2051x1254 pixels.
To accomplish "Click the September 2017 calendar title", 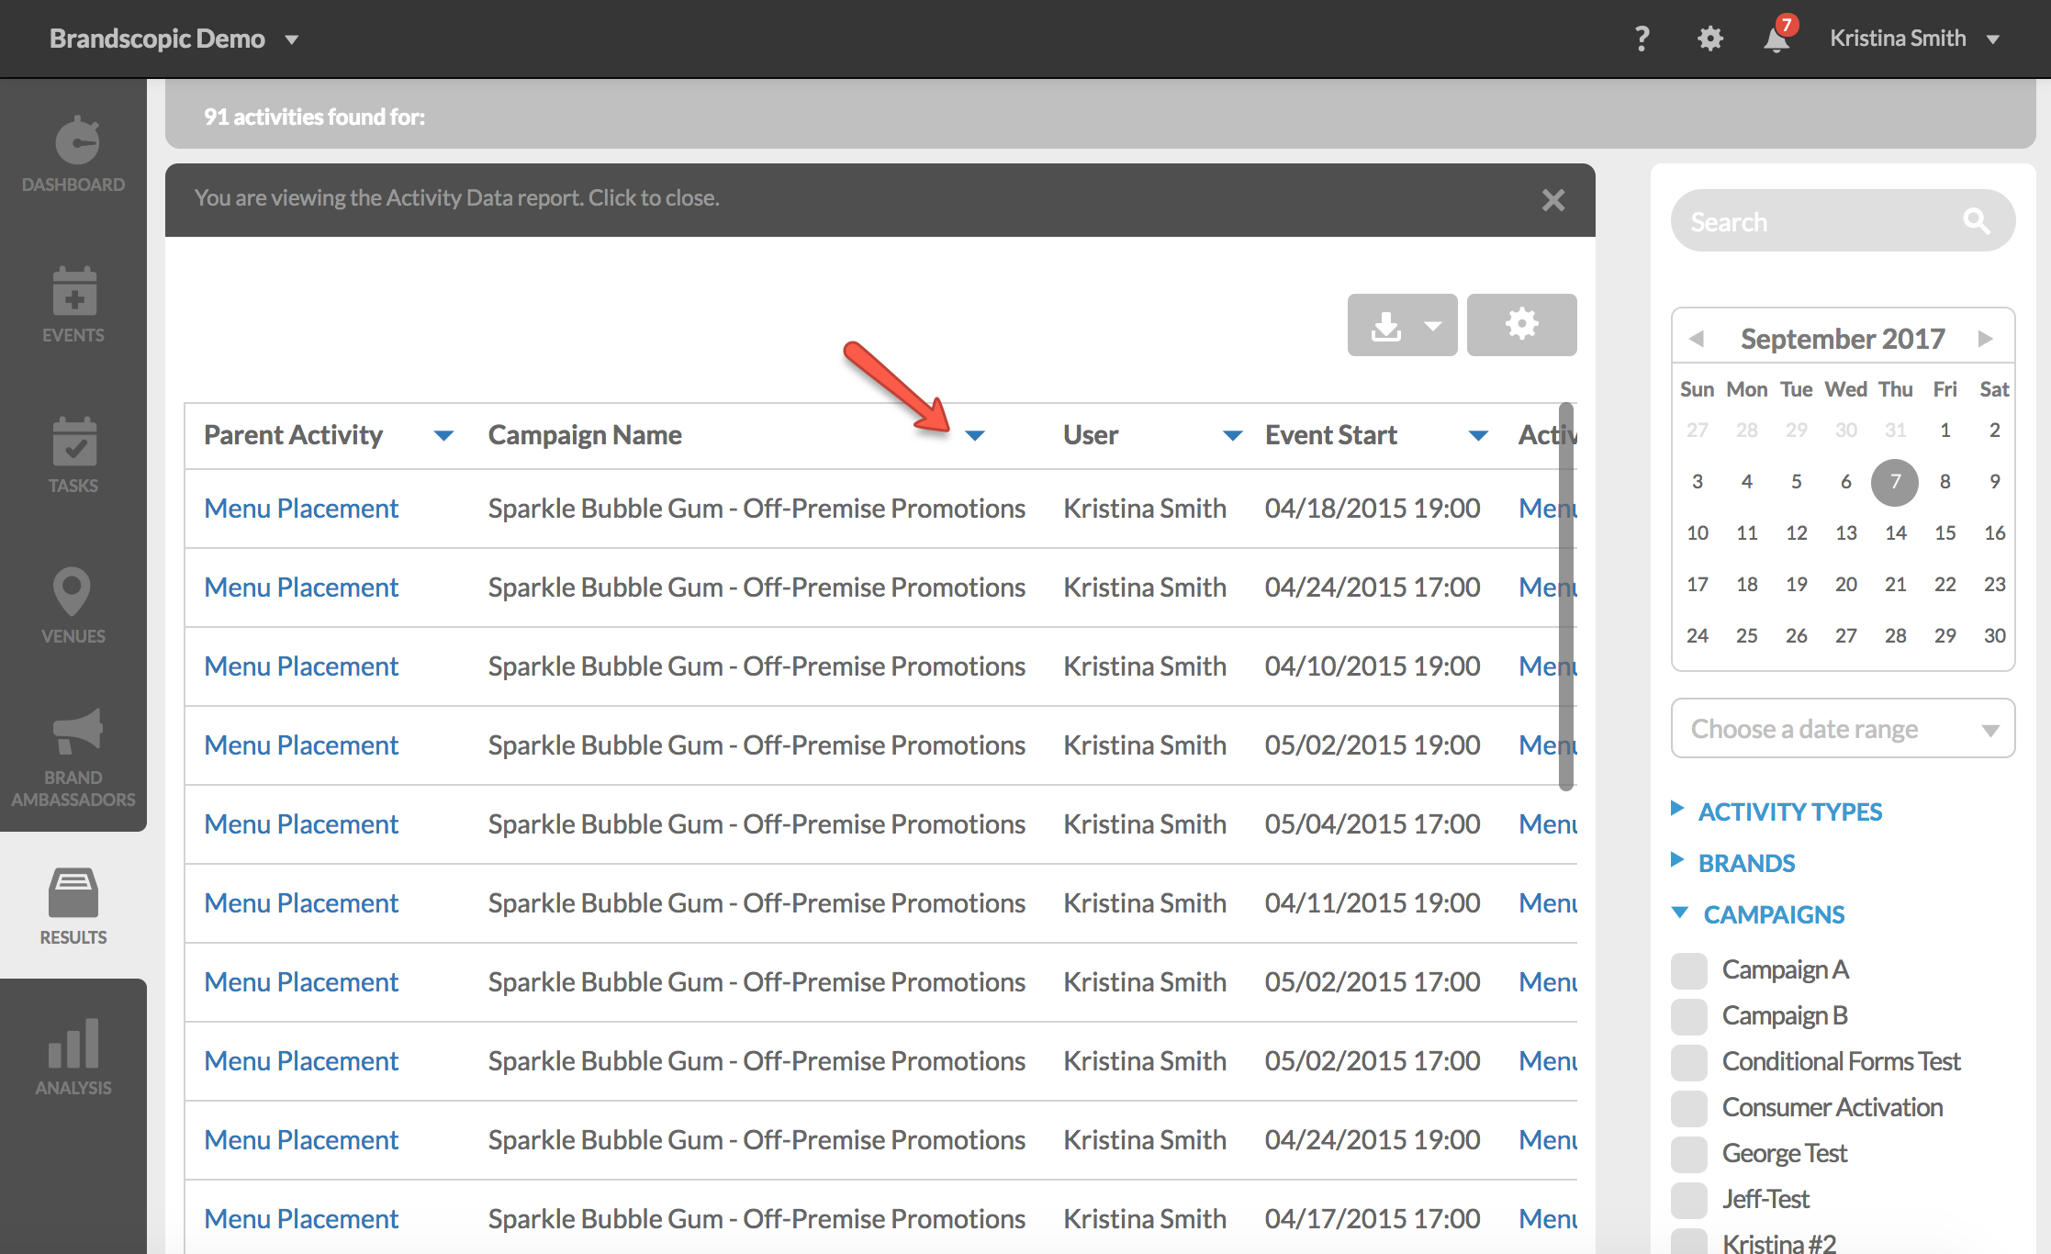I will pyautogui.click(x=1843, y=339).
